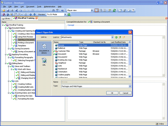Click the green Start Preview arrow button
168x126 pixels.
[69, 14]
